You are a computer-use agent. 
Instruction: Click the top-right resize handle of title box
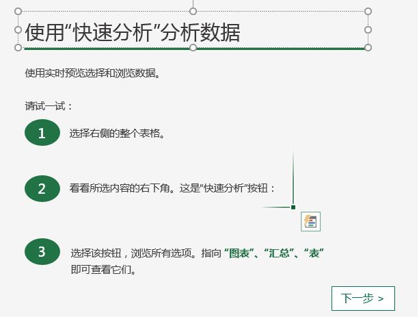pos(368,12)
